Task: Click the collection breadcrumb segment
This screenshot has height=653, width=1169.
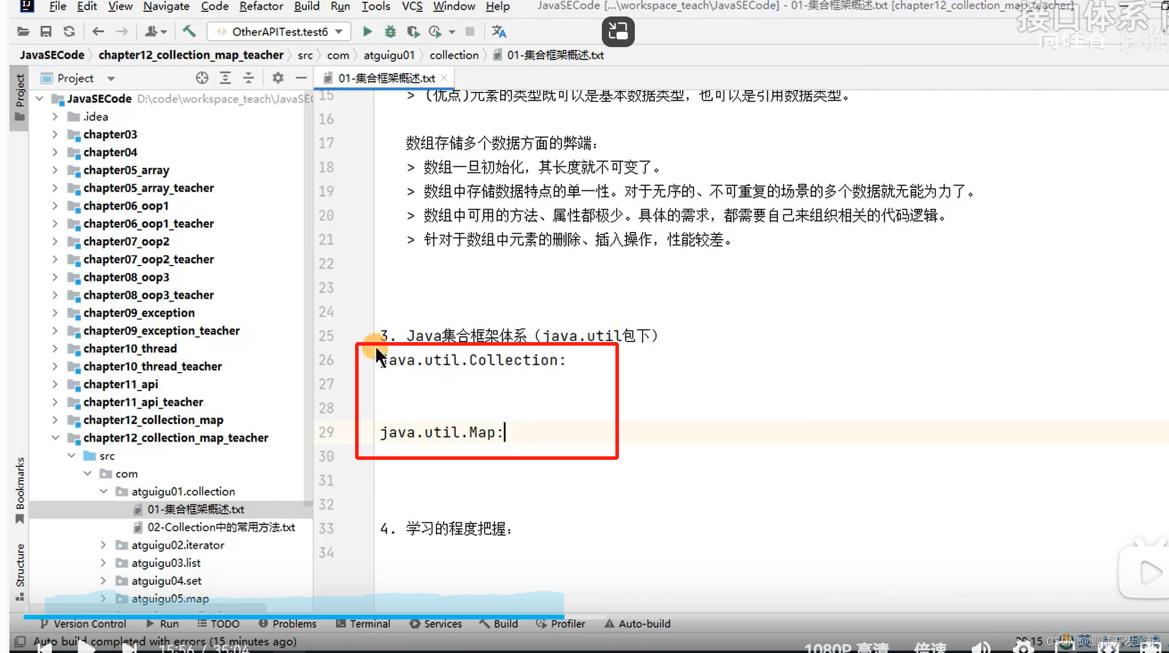Action: [454, 55]
